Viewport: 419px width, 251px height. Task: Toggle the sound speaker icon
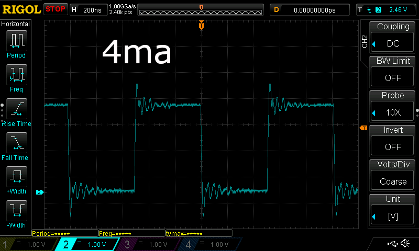[405, 244]
